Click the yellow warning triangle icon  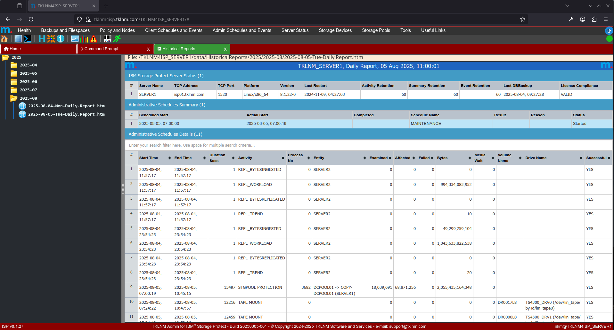tap(94, 39)
